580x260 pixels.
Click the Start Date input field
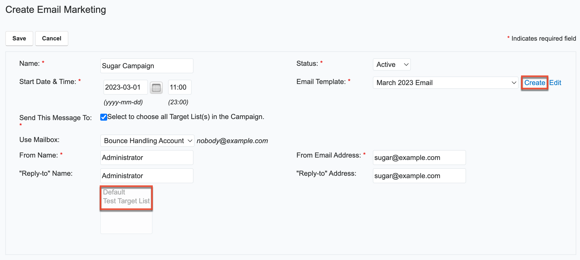[125, 87]
